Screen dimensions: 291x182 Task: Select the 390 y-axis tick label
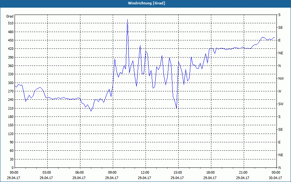pos(11,58)
